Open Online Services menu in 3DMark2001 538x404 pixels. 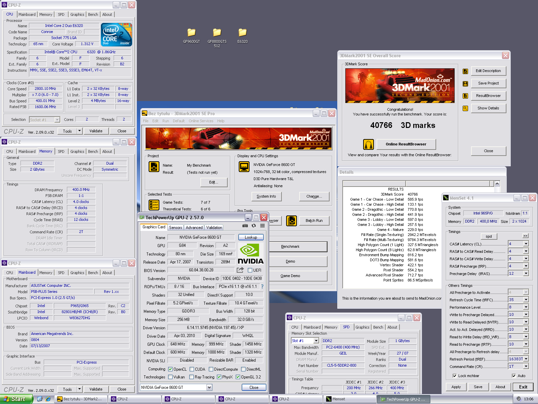pos(201,121)
